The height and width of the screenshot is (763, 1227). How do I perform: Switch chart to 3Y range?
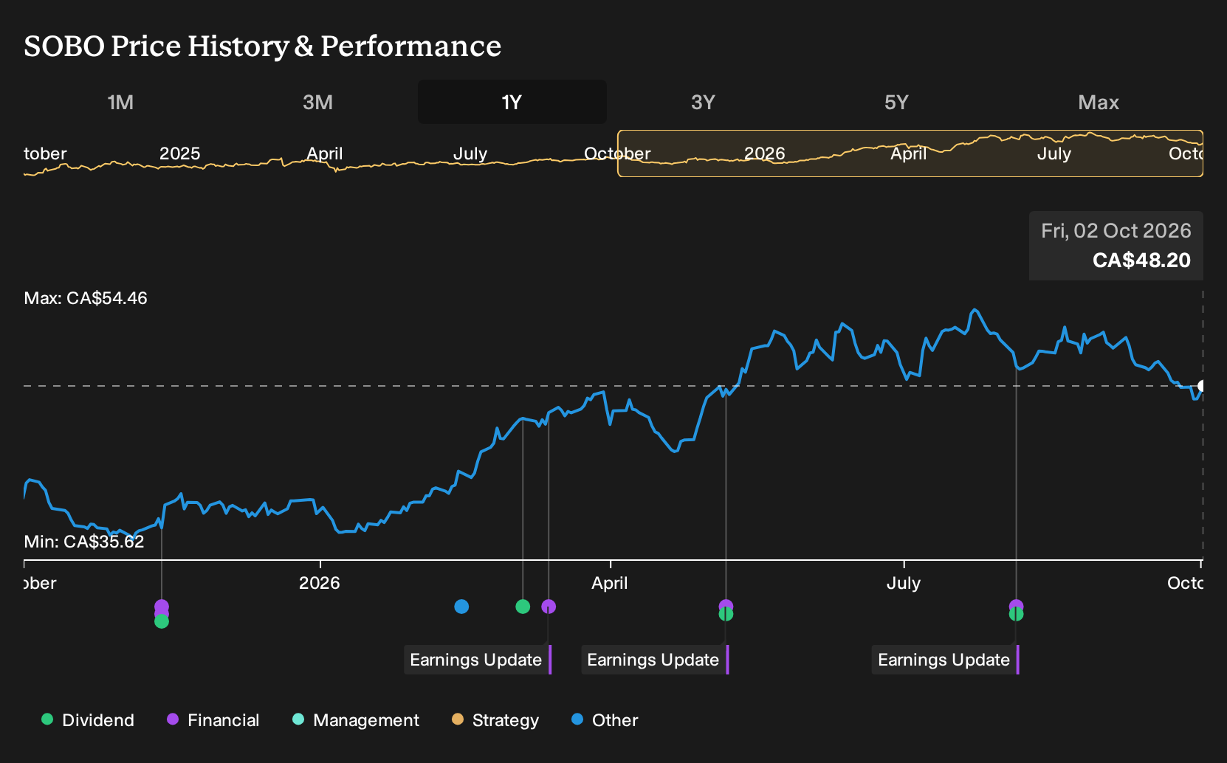tap(703, 102)
